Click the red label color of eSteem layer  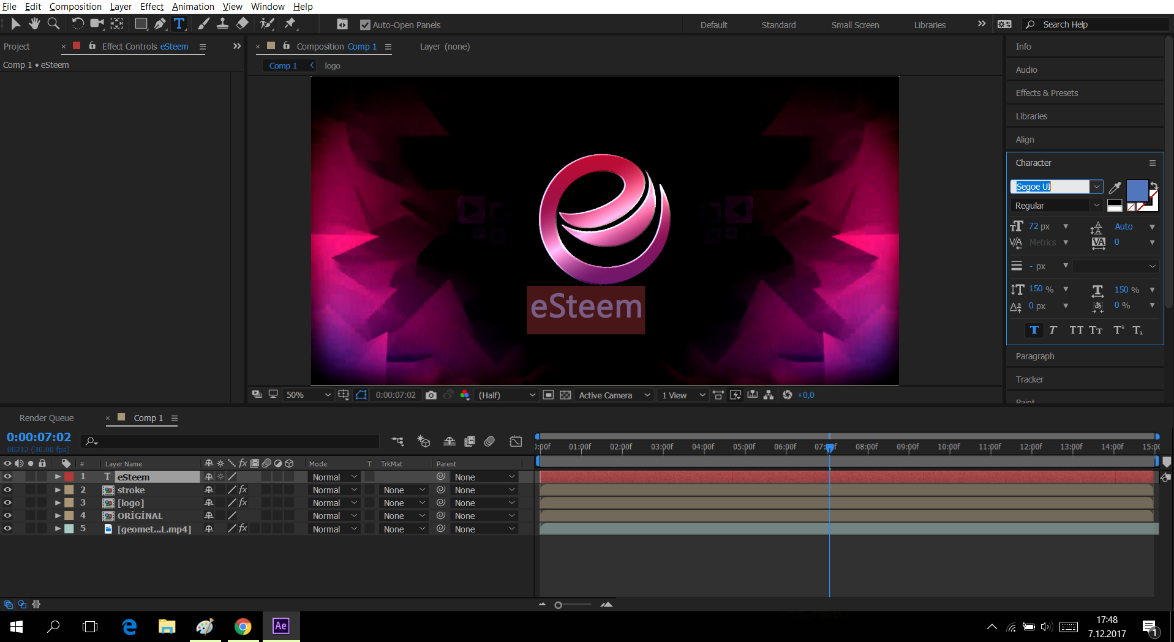tap(69, 477)
